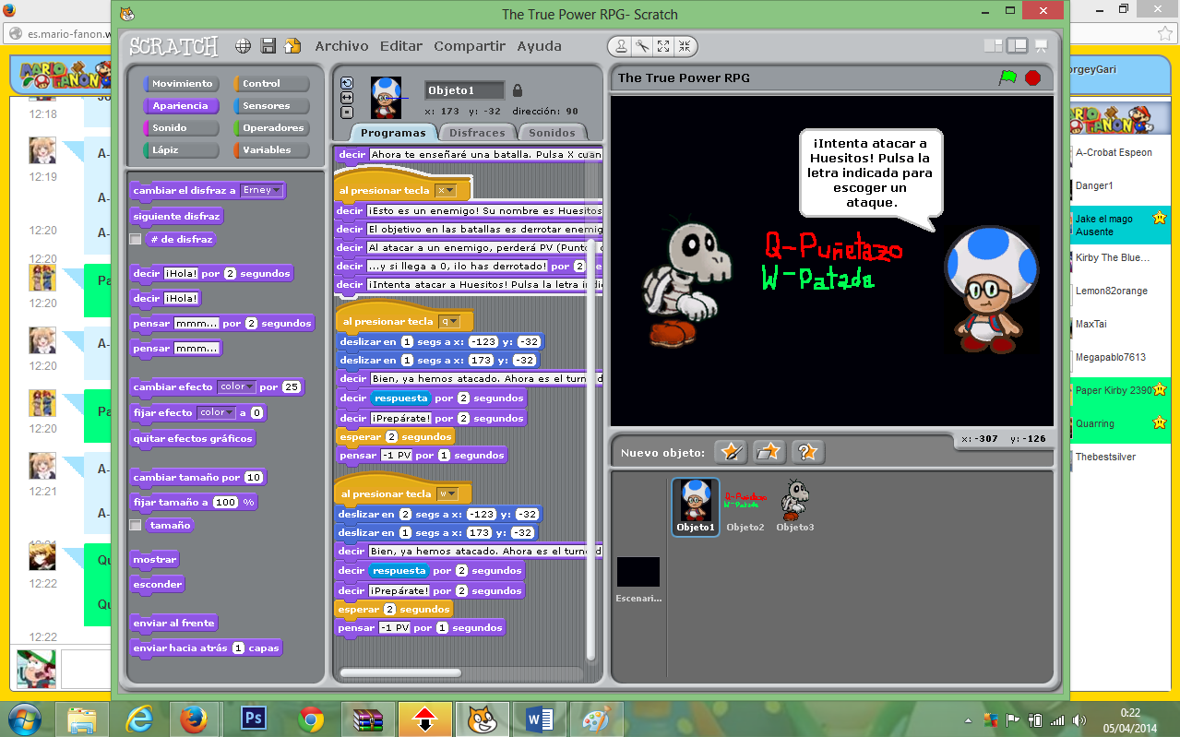Toggle the sprite drag lock padlock

point(518,90)
